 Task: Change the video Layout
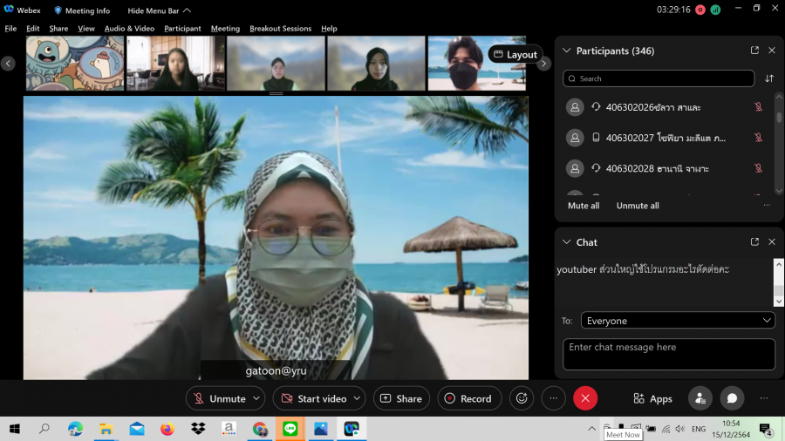515,54
